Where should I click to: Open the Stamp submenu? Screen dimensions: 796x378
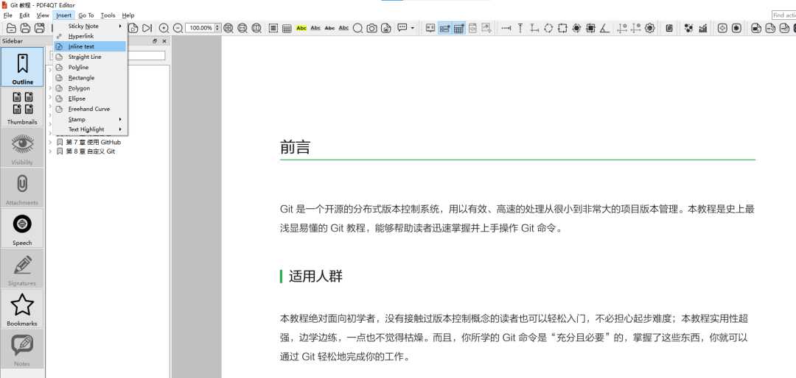pos(90,119)
